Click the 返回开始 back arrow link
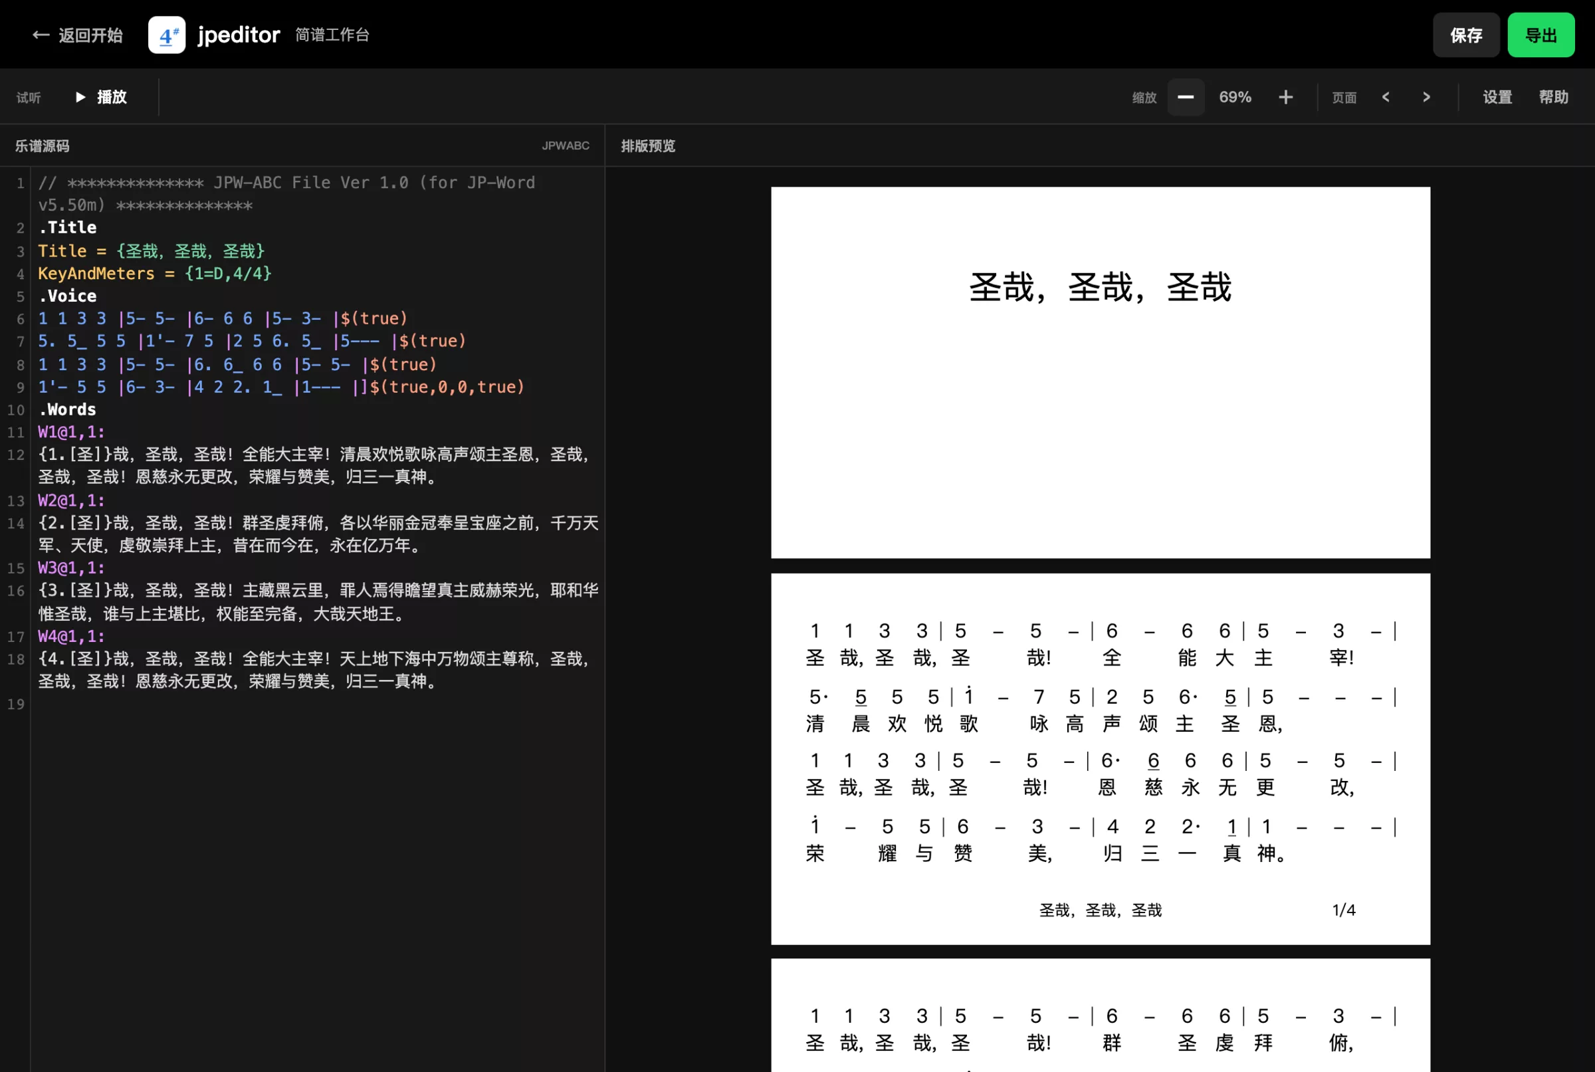Image resolution: width=1595 pixels, height=1072 pixels. 77,35
